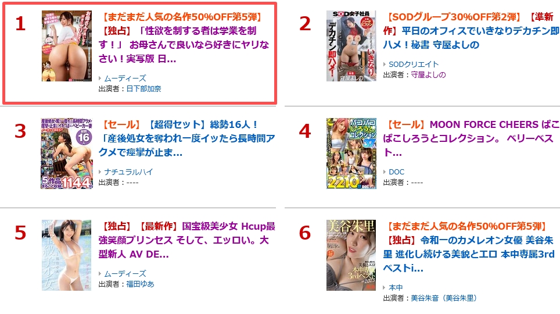560x314 pixels.
Task: Open the rank 1 cover thumbnail
Action: point(67,46)
